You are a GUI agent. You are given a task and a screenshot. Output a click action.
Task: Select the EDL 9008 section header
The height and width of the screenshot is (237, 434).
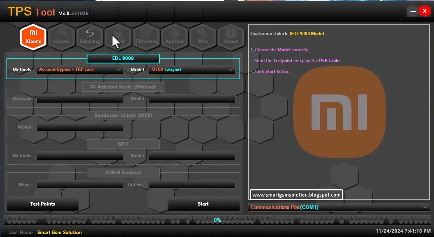coord(123,58)
